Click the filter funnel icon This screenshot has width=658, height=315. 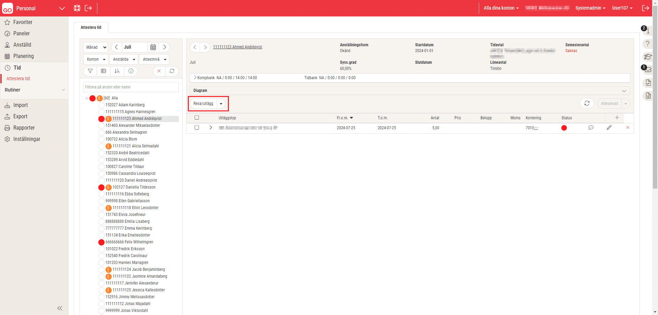pos(90,71)
